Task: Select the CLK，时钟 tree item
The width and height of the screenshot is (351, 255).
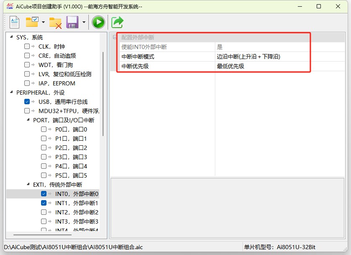Action: pos(52,46)
